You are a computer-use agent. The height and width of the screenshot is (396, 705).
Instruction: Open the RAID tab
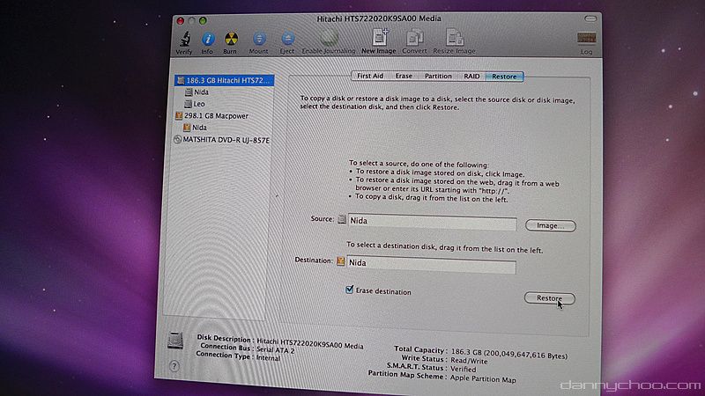tap(471, 77)
